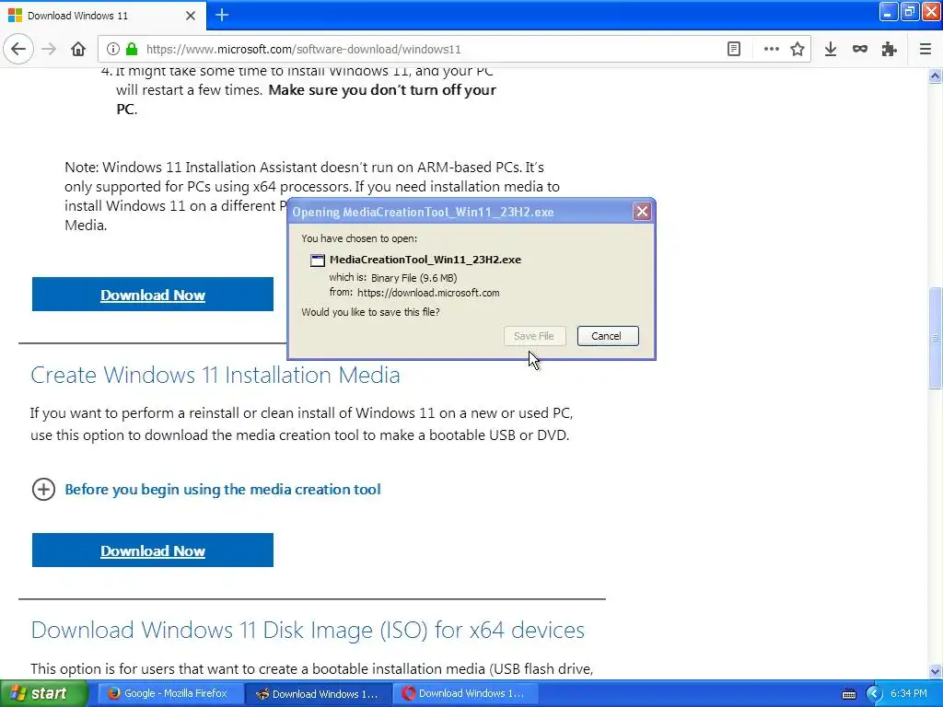Click the mask glasses toolbar icon

pos(860,50)
